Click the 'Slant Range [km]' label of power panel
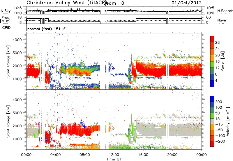Image resolution: width=233 pixels, height=161 pixels. (8, 61)
